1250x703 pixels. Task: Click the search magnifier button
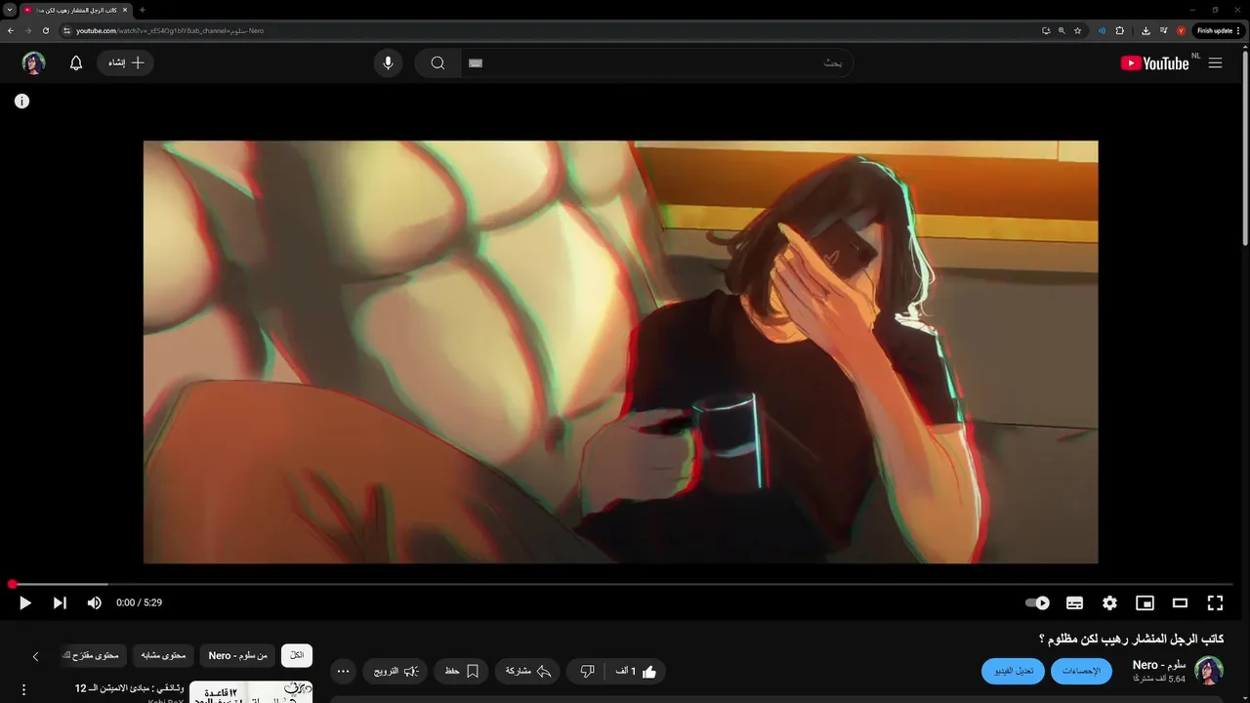437,62
